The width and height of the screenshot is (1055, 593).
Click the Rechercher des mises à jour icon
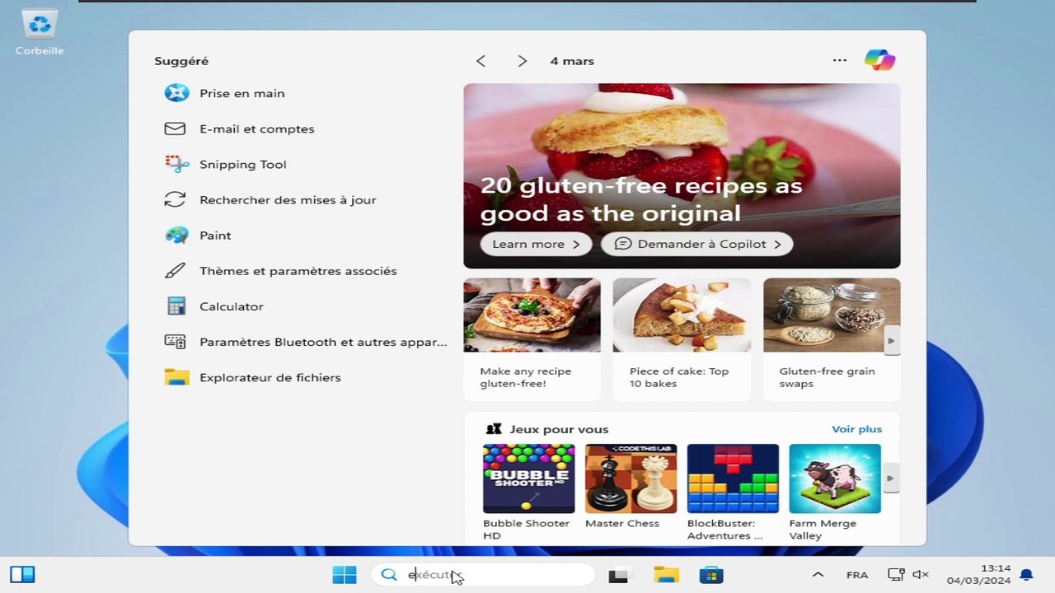[175, 199]
